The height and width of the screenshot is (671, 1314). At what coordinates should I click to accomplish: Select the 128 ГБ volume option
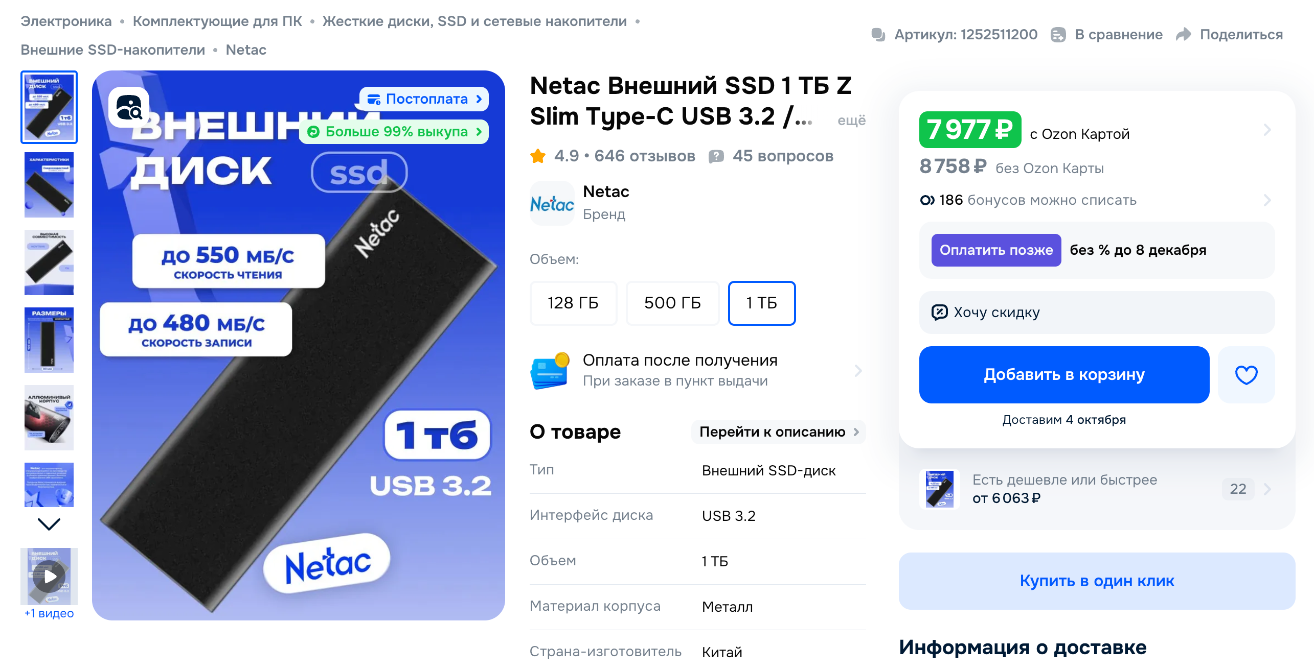[573, 303]
